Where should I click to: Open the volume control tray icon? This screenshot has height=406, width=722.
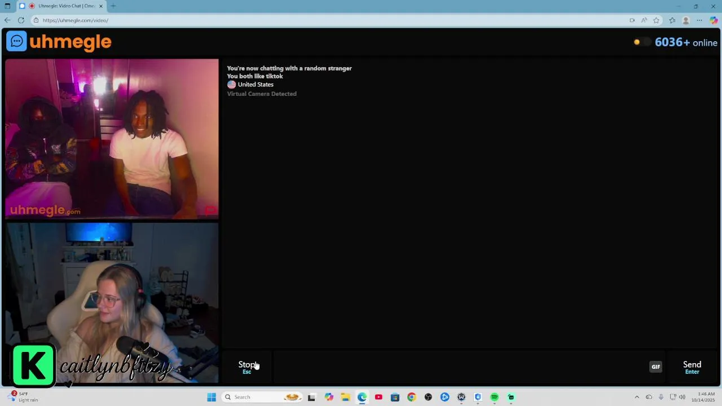point(683,397)
